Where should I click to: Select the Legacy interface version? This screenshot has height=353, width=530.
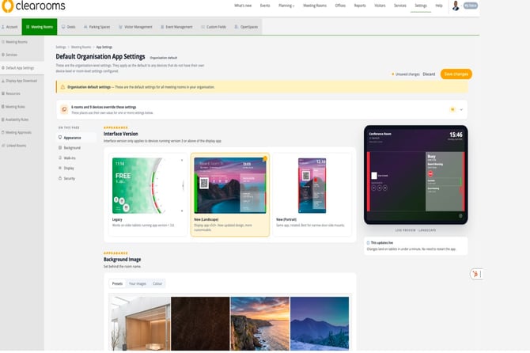coord(148,194)
